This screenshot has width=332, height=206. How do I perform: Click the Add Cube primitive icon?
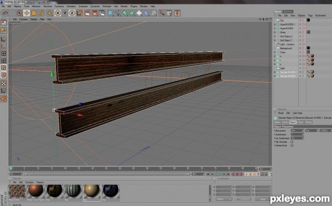tap(110, 13)
